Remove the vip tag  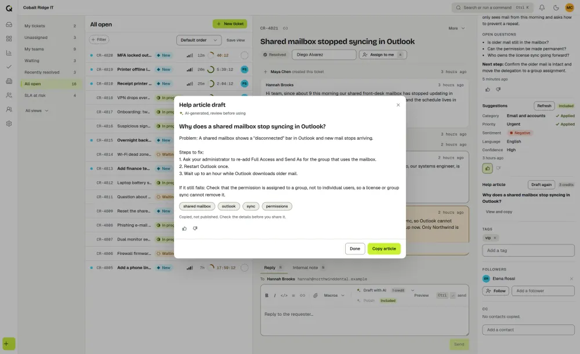pyautogui.click(x=495, y=238)
